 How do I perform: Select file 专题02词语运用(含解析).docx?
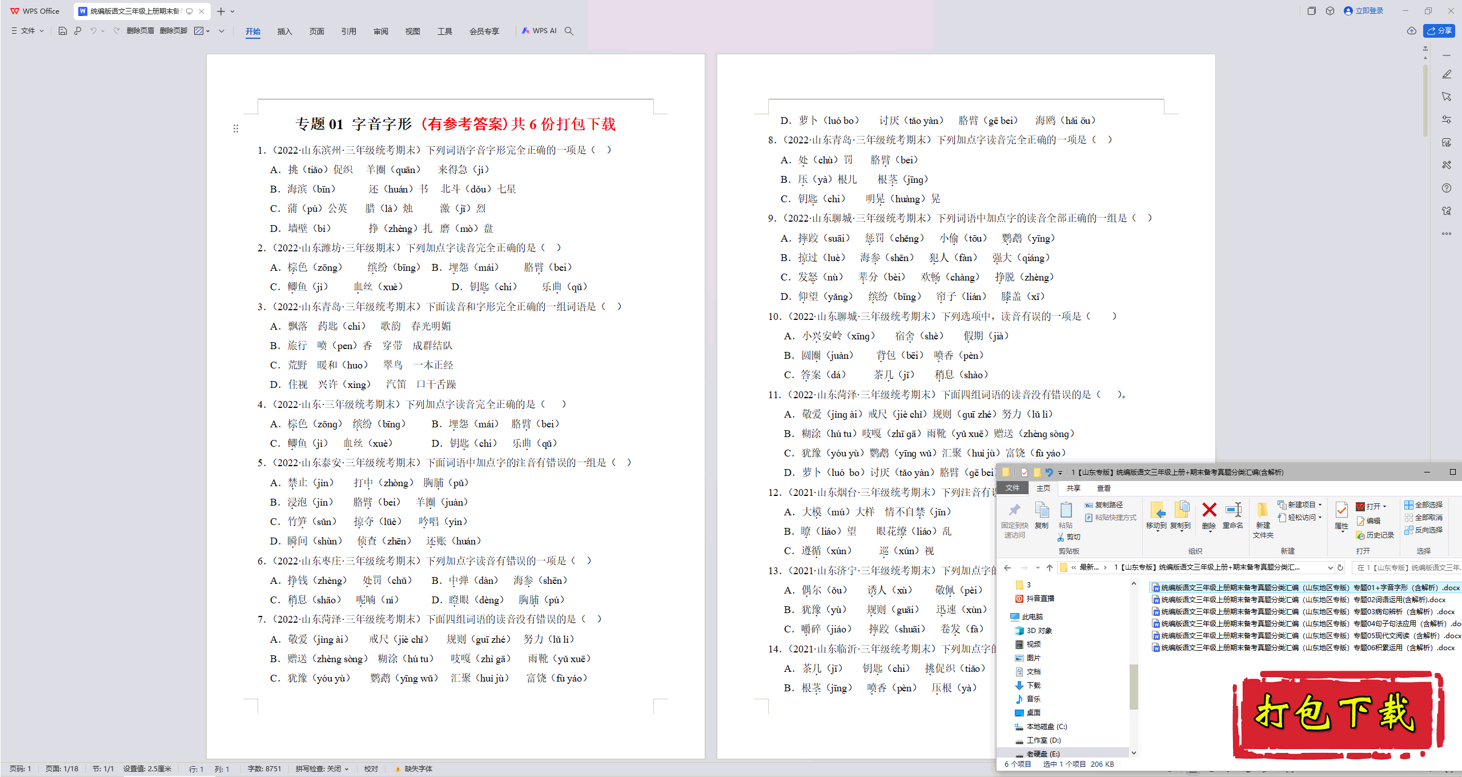[1299, 599]
